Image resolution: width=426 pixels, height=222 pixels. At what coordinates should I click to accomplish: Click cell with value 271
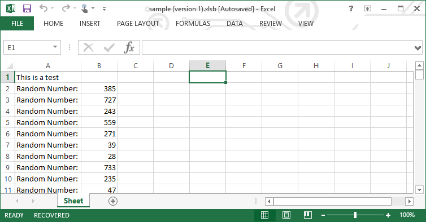99,134
